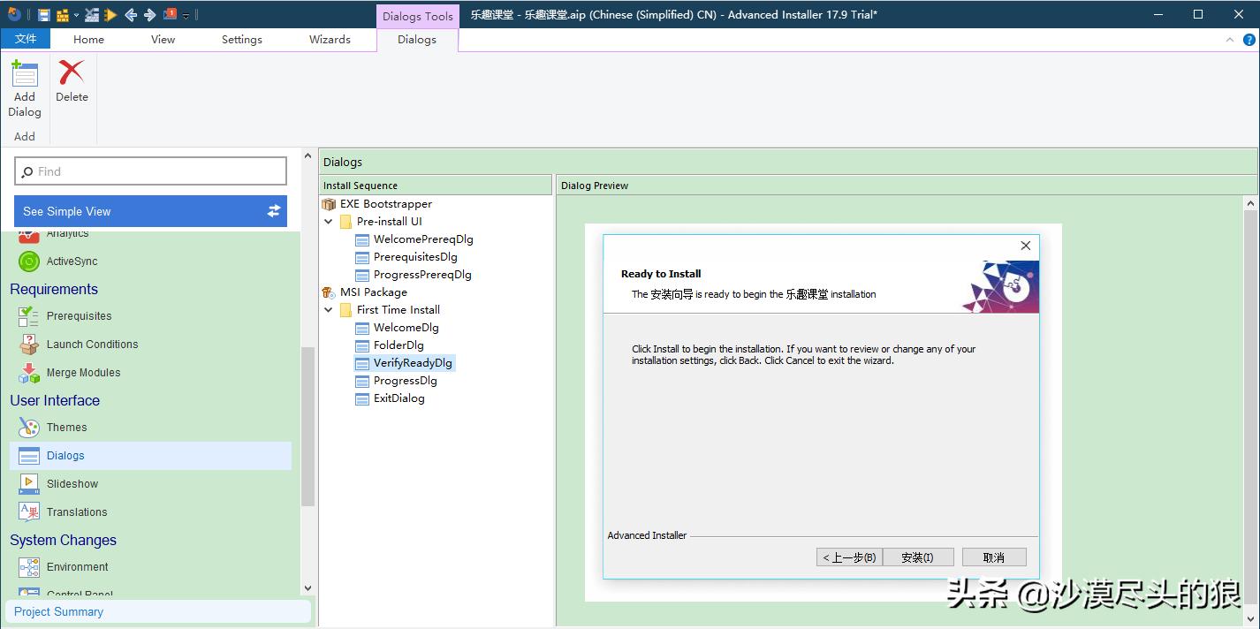Collapse the Pre-install UI tree node
Image resolution: width=1260 pixels, height=629 pixels.
(x=329, y=222)
